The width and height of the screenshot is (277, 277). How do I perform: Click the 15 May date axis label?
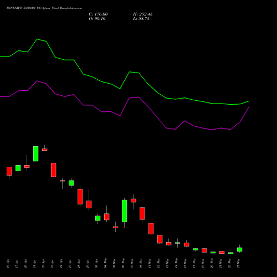pos(185,263)
